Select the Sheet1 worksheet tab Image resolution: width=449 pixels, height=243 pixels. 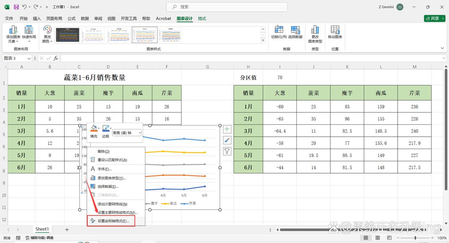pos(42,229)
